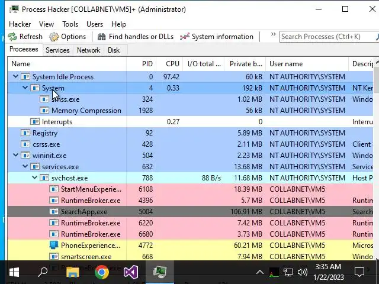379x284 pixels.
Task: Click the 60.21 MB private bytes value
Action: pos(248,246)
